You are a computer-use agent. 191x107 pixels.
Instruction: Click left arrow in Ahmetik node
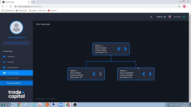pos(94,74)
